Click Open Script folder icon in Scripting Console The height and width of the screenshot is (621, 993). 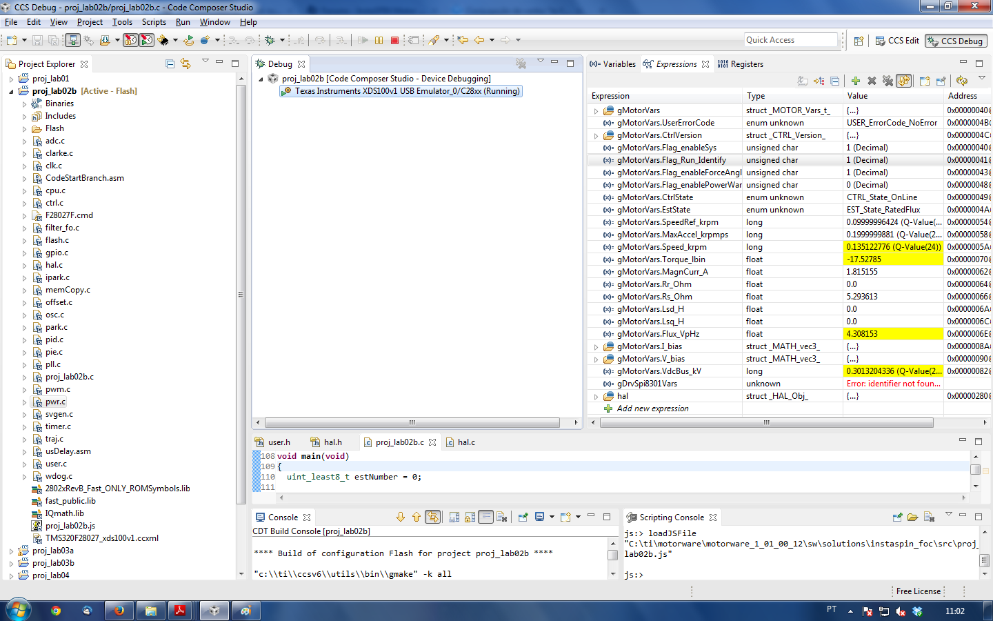coord(913,517)
